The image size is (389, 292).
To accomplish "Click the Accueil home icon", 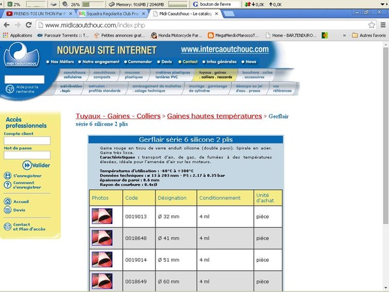I will (x=8, y=202).
